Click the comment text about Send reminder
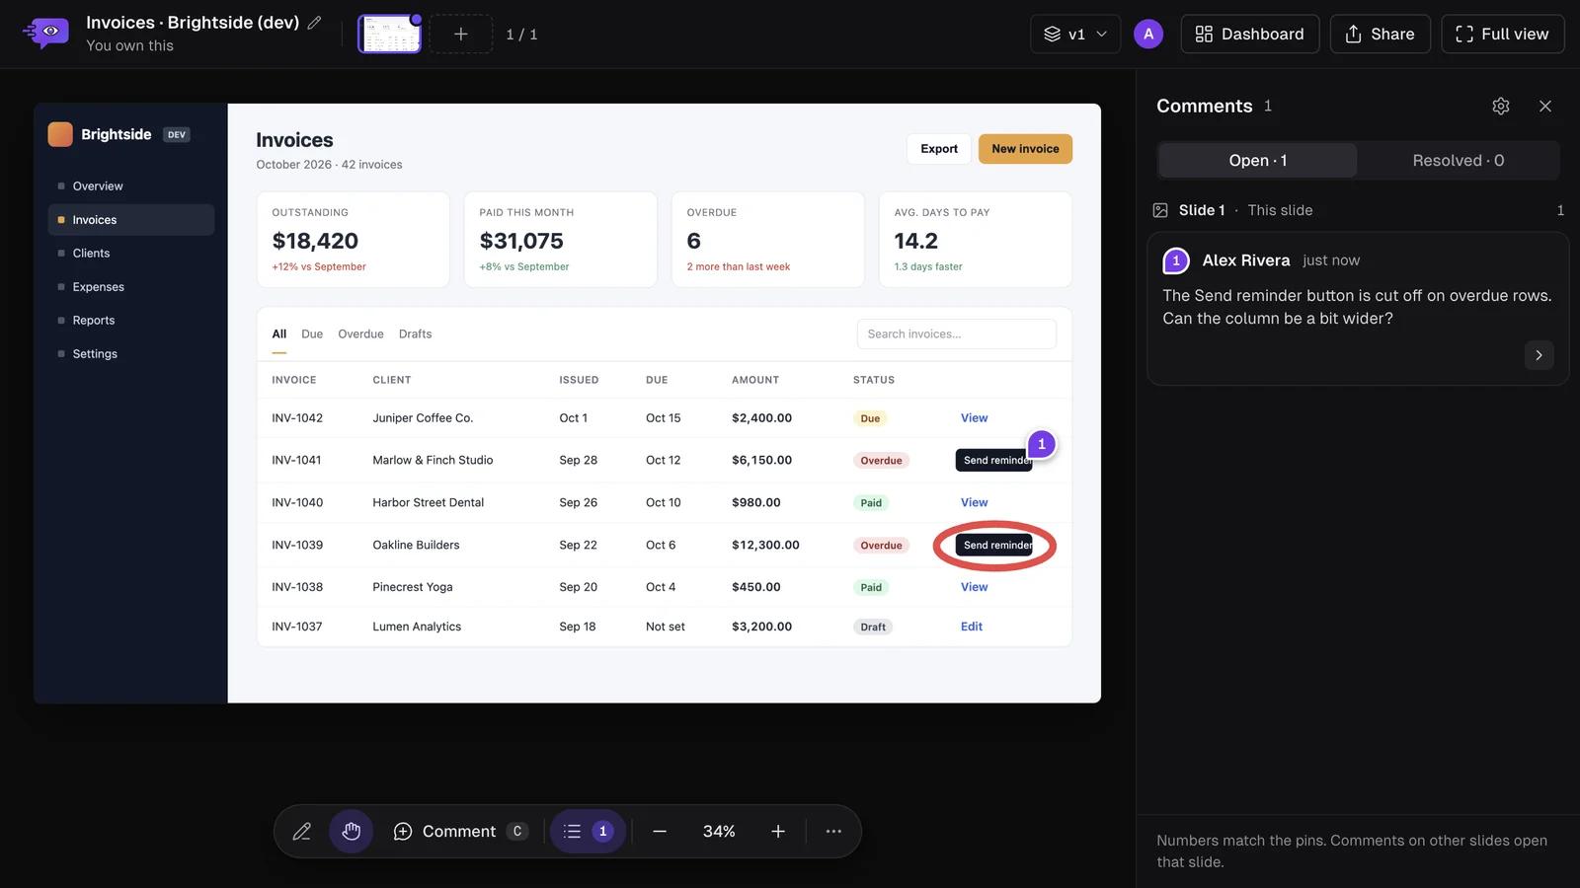Viewport: 1580px width, 888px height. (x=1357, y=307)
